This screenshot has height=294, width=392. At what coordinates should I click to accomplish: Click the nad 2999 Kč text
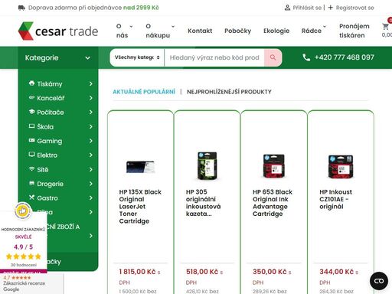coord(141,8)
